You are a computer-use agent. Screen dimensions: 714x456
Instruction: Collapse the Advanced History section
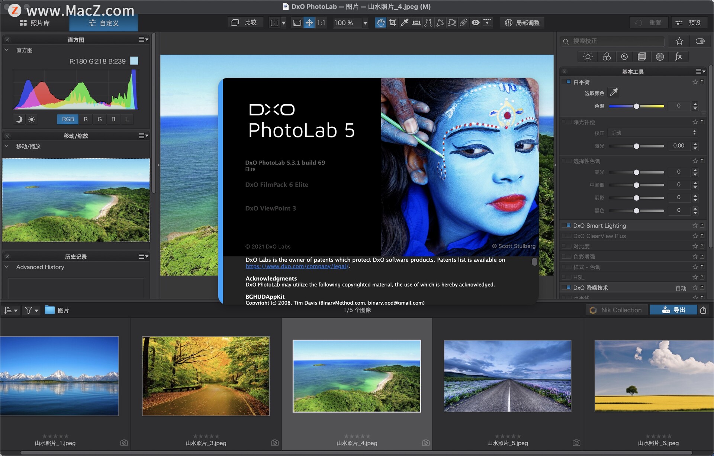[7, 267]
